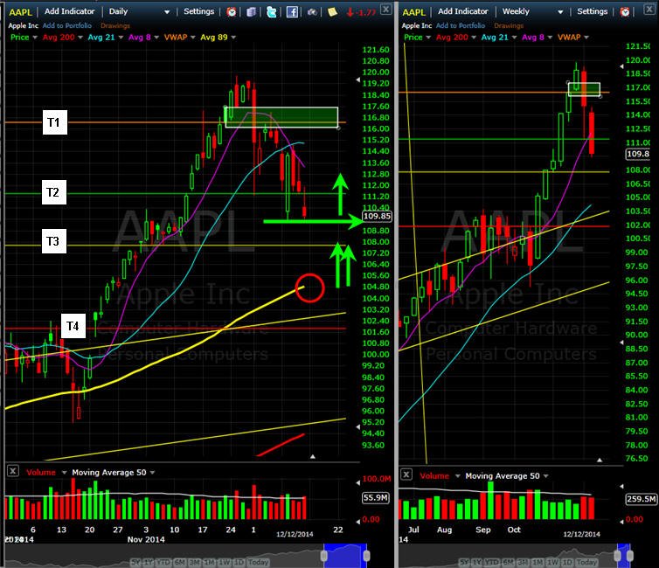Image resolution: width=659 pixels, height=568 pixels.
Task: Click the 109.8 current price label in Weekly chart
Action: (638, 154)
